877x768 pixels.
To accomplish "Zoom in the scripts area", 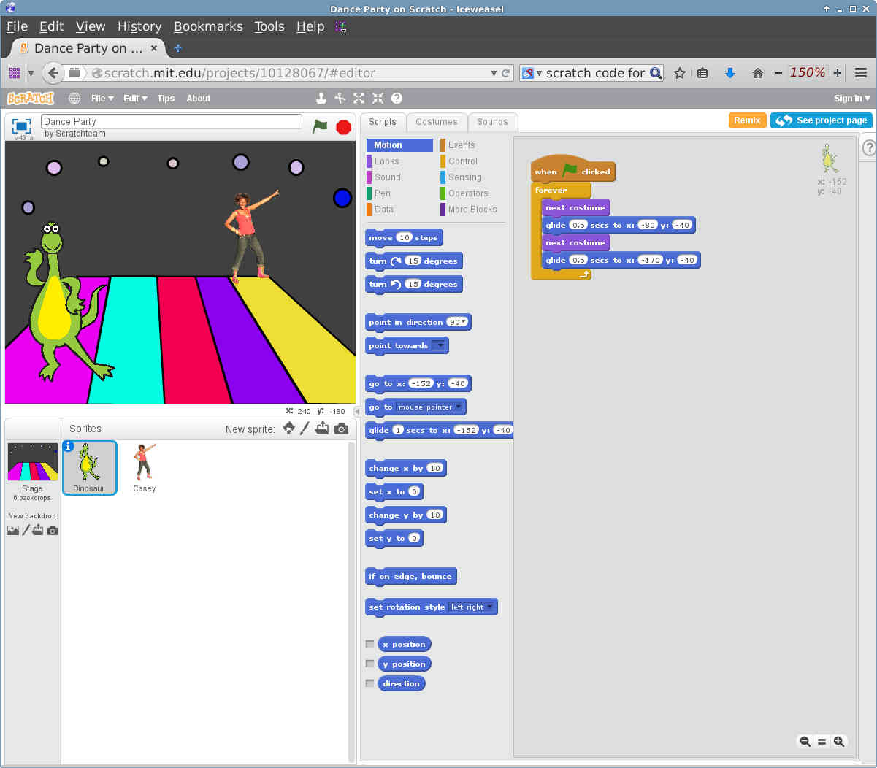I will tap(839, 741).
